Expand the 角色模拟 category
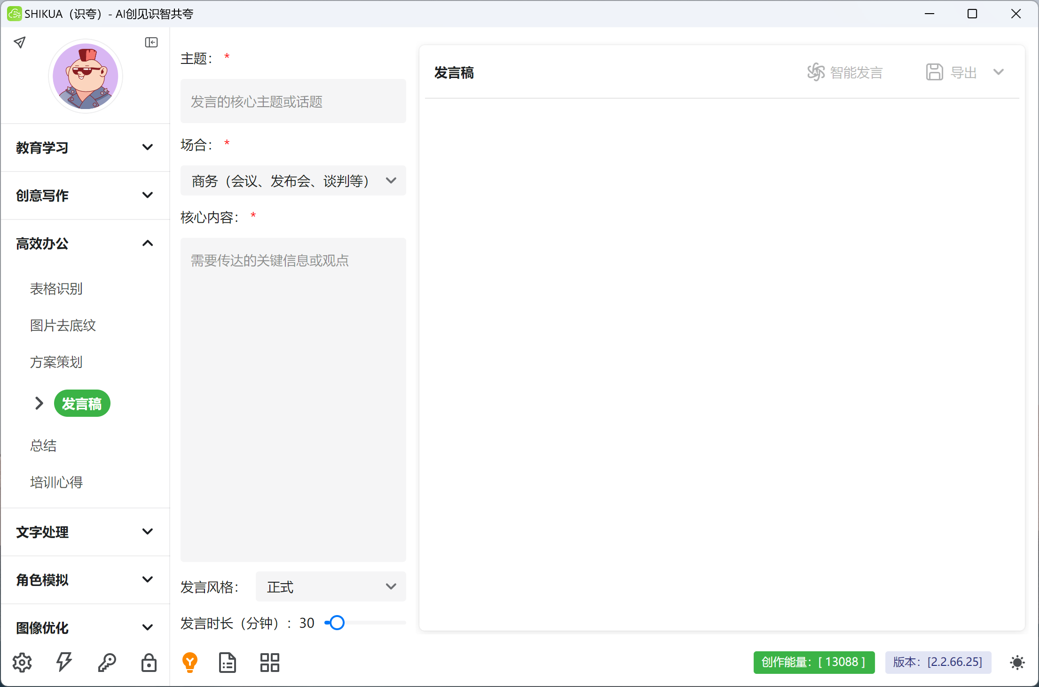 pyautogui.click(x=86, y=580)
